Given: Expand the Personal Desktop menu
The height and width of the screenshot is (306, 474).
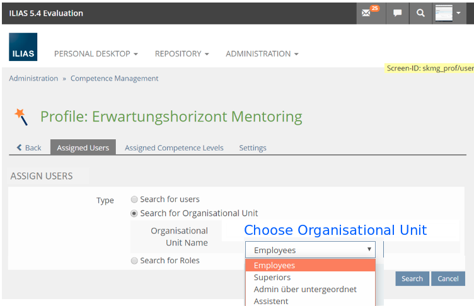Looking at the screenshot, I should (x=96, y=54).
